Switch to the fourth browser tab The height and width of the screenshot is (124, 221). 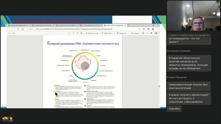(91, 25)
